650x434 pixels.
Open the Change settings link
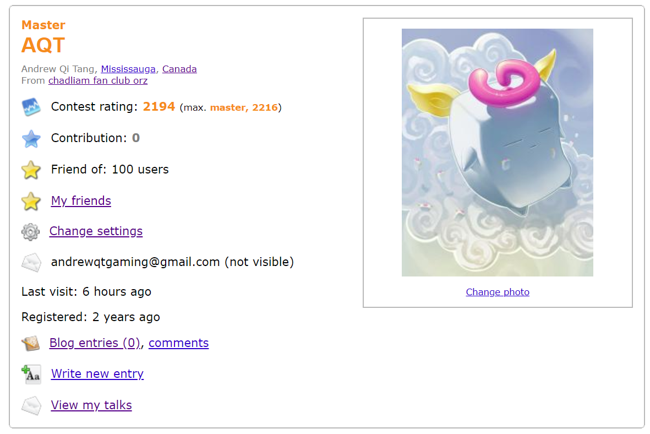pos(96,231)
